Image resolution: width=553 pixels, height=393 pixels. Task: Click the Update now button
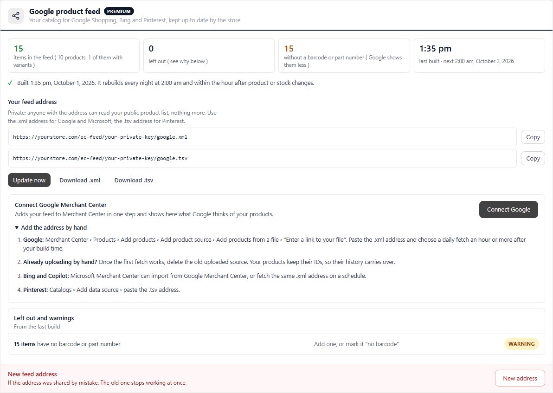[29, 180]
